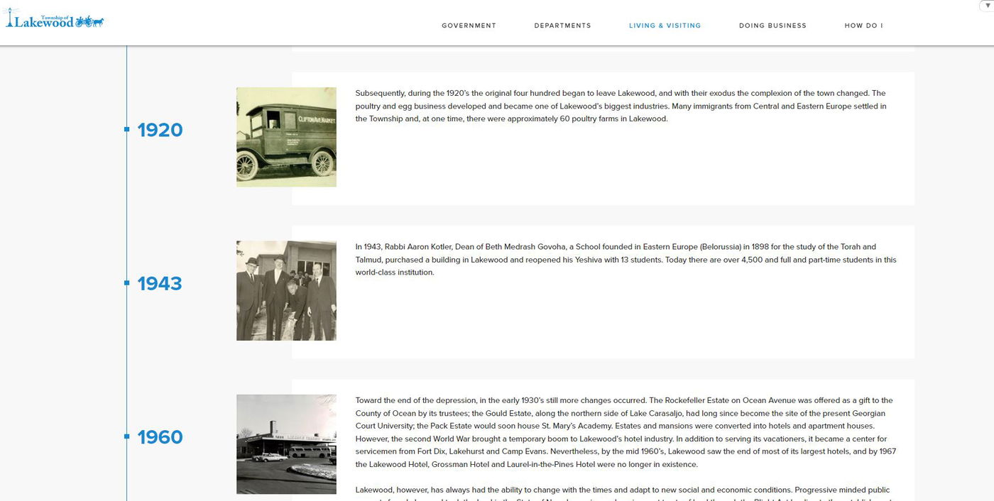Open the Departments menu
Screen dimensions: 994x501
(x=562, y=26)
